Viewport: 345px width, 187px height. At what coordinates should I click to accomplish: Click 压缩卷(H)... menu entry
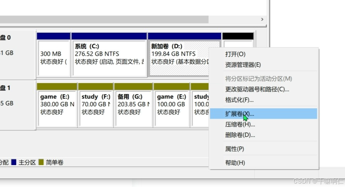coord(263,124)
